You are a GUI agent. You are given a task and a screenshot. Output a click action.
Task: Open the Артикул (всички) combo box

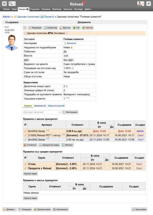[42, 112]
